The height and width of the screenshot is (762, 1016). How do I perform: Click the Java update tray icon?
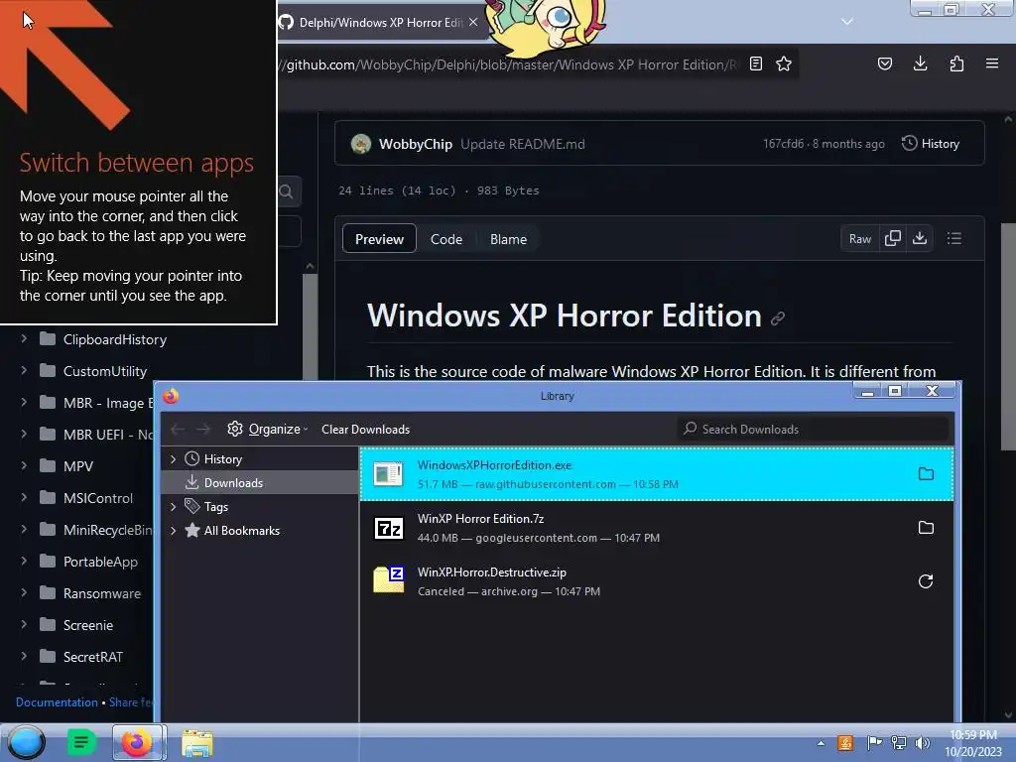point(845,743)
